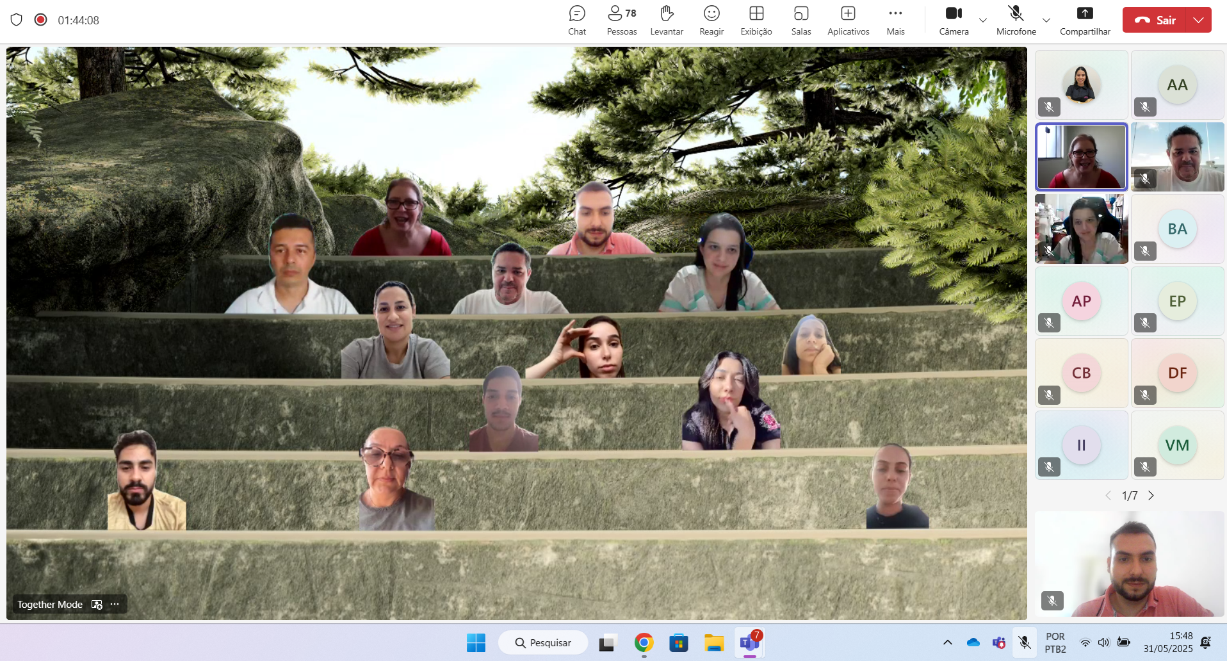
Task: Open Together Mode more options ellipsis
Action: coord(115,604)
